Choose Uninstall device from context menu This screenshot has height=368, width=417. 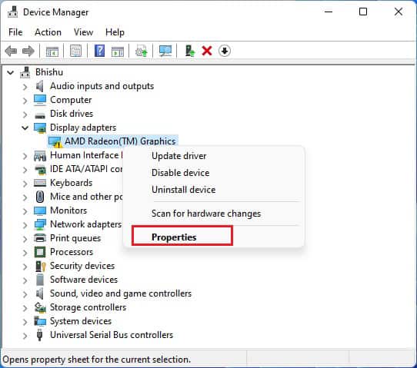pyautogui.click(x=184, y=190)
